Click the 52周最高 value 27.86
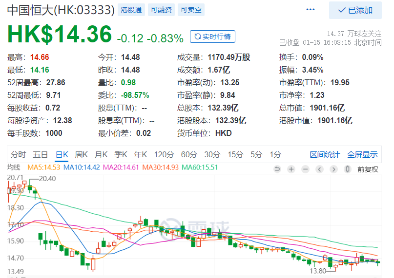 (56, 82)
